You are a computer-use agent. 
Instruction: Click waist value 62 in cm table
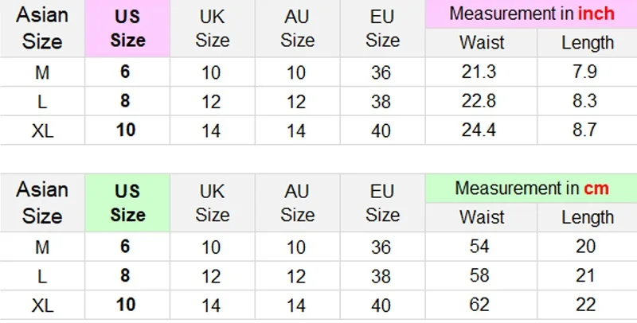(x=479, y=304)
